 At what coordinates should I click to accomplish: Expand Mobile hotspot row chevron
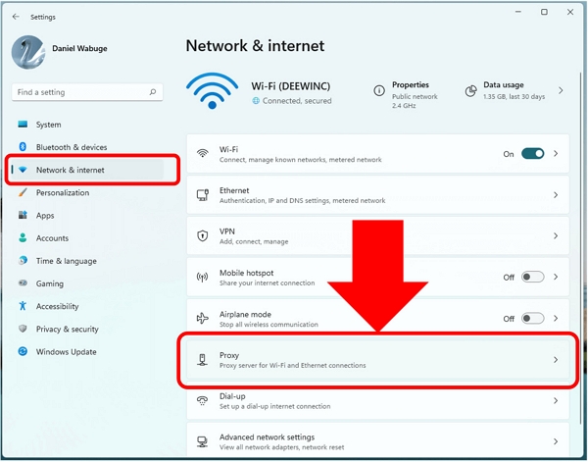556,277
